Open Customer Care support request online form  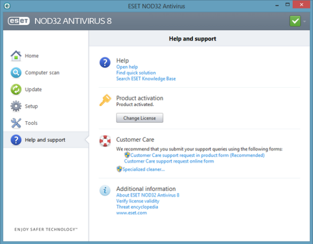[x=169, y=161]
